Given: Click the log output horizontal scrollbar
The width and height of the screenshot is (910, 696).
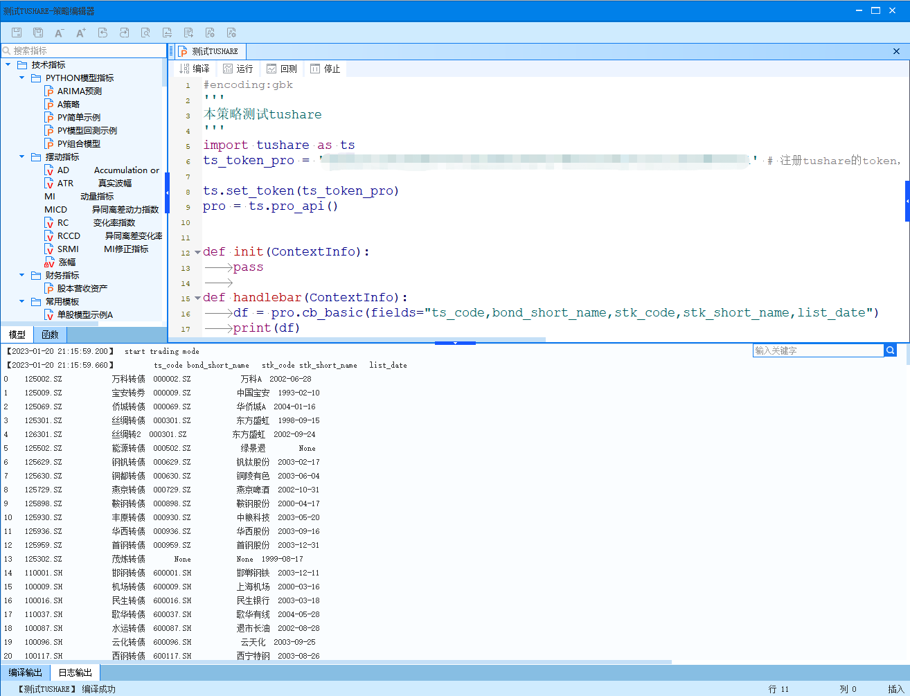Looking at the screenshot, I should click(x=336, y=662).
